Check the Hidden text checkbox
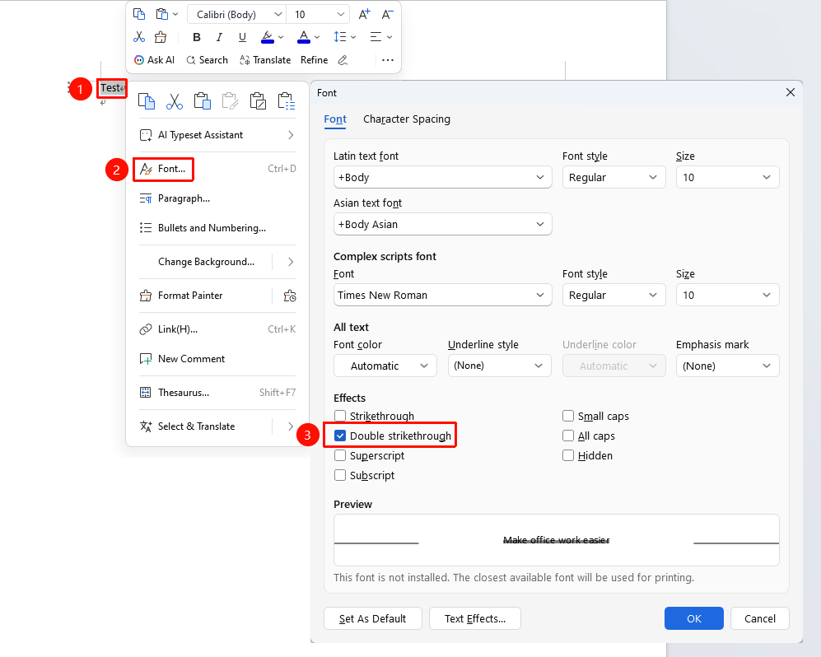This screenshot has height=657, width=821. point(568,455)
